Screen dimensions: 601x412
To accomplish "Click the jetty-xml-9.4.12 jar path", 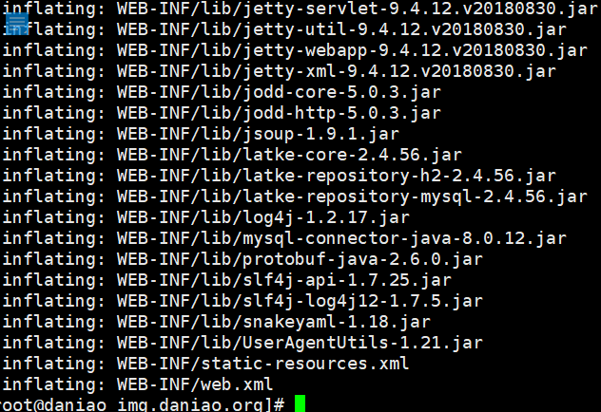I will pyautogui.click(x=336, y=71).
